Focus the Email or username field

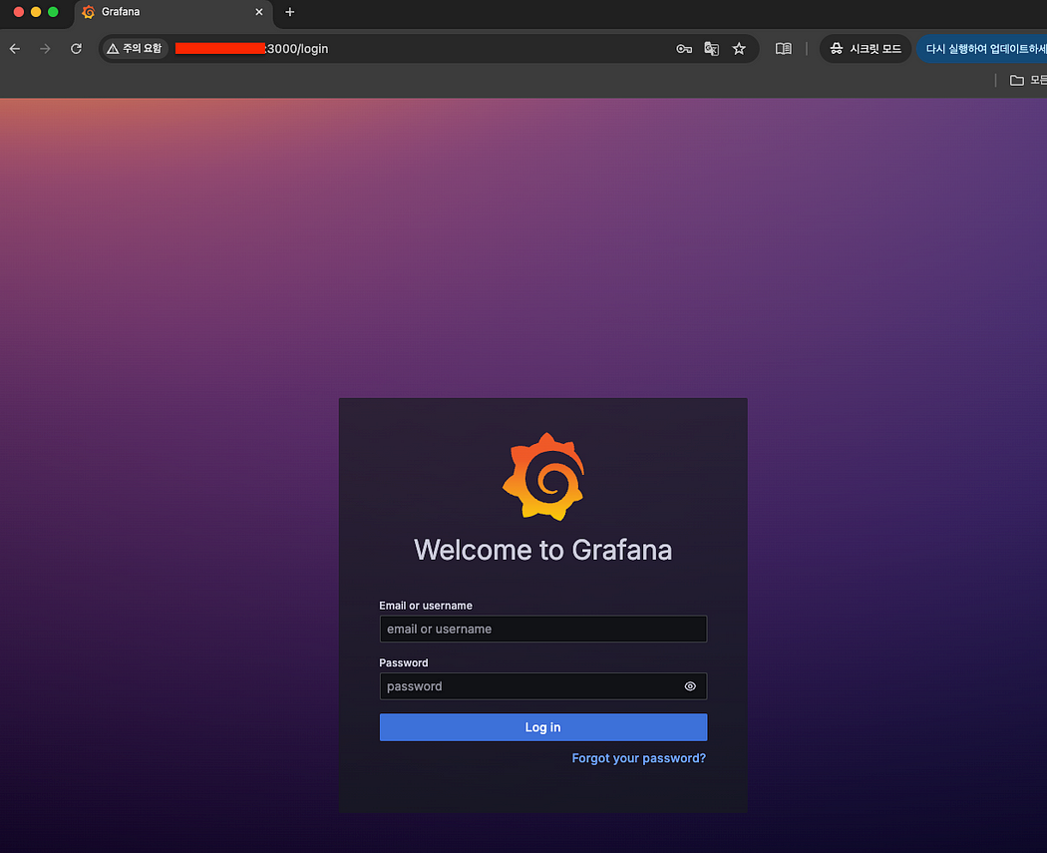(x=542, y=629)
